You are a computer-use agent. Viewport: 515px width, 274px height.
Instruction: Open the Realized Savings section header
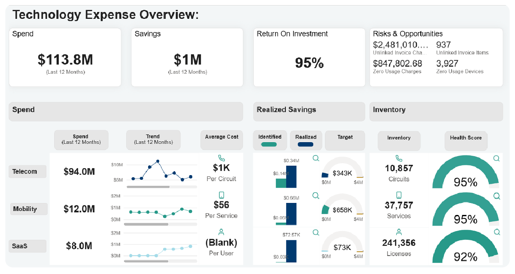click(309, 111)
